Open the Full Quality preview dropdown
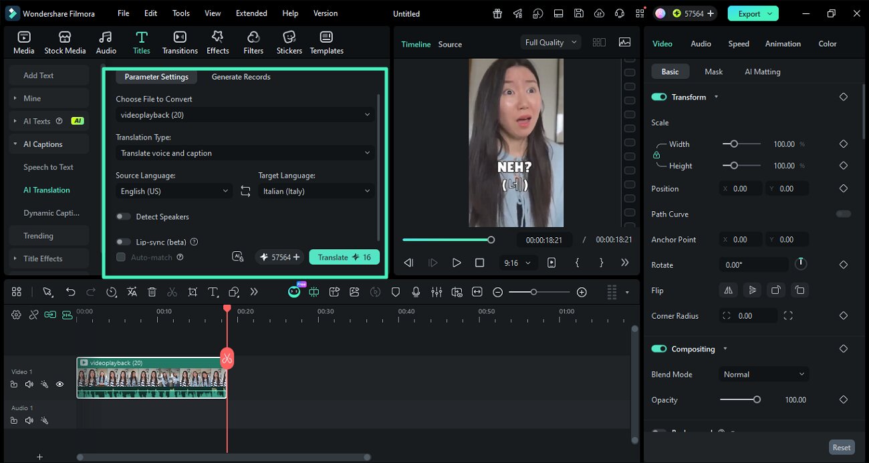This screenshot has width=869, height=463. pos(551,42)
